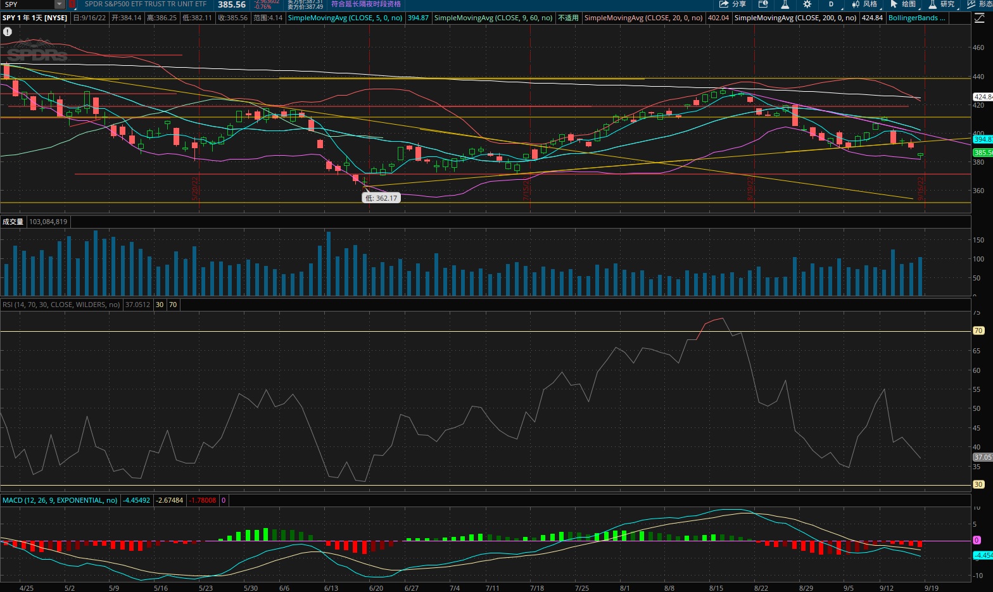
Task: Click the 成交量 volume panel label
Action: 13,222
